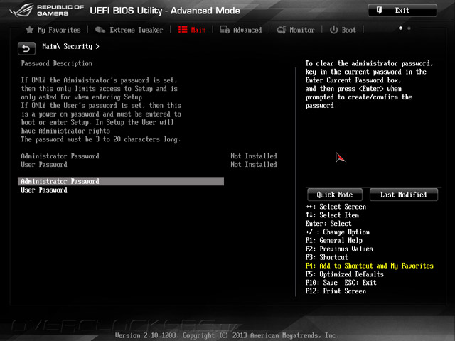Click the F5: Optimized Defaults hint
Viewport: 455px width, 341px height.
[344, 274]
